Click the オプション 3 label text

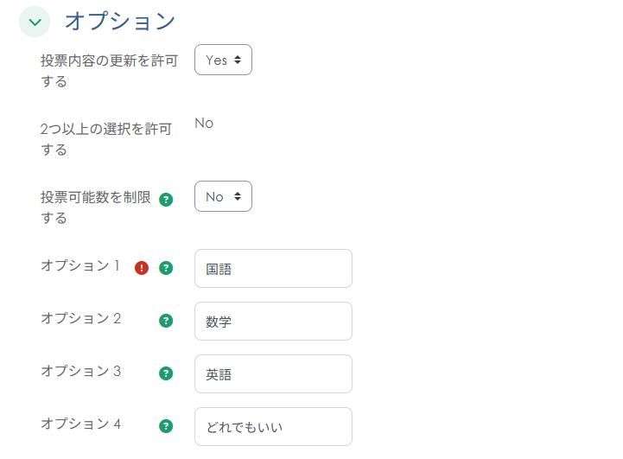point(80,372)
